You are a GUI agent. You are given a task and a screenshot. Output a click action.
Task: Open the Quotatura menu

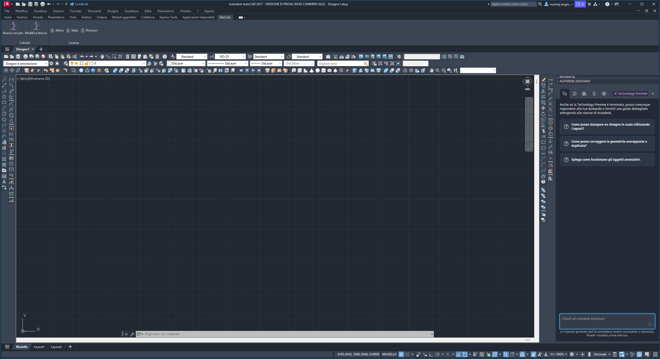131,11
